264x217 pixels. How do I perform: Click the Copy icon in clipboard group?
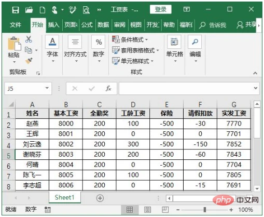tap(29, 50)
